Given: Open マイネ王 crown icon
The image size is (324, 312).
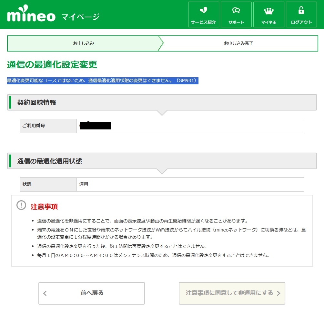Looking at the screenshot, I should (268, 11).
